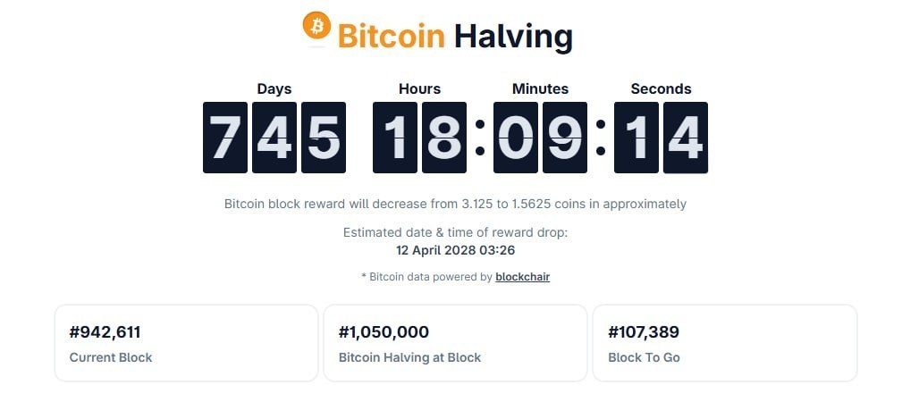The image size is (902, 402).
Task: Click the hours ones digit tile showing 8
Action: 444,138
